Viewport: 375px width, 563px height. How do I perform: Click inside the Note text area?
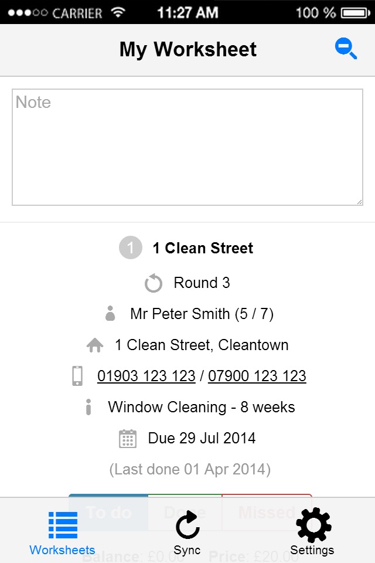(187, 147)
